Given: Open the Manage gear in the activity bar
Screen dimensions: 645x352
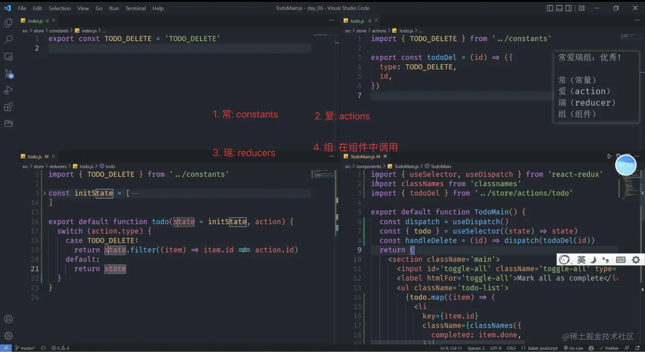Looking at the screenshot, I should click(8, 336).
